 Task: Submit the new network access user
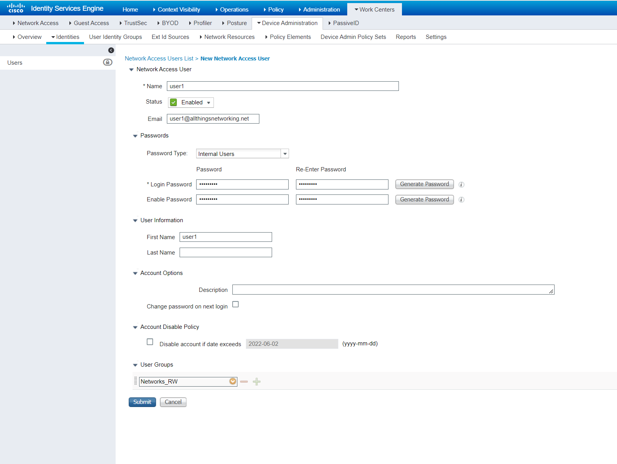click(x=142, y=402)
